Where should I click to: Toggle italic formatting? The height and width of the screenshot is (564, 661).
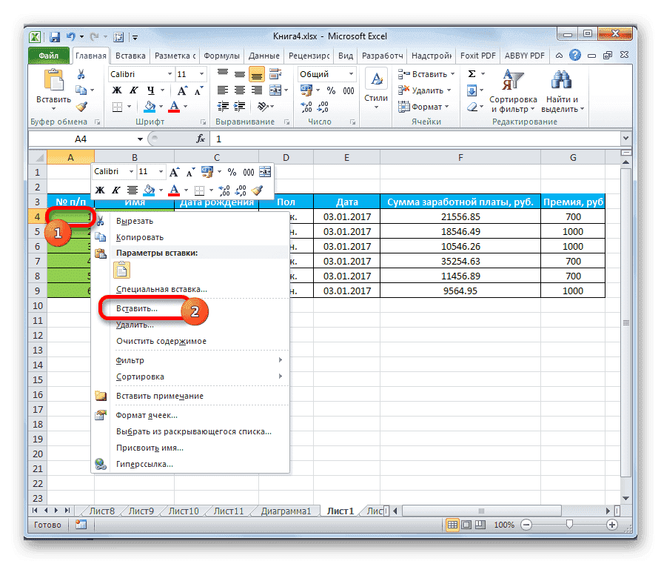click(133, 90)
